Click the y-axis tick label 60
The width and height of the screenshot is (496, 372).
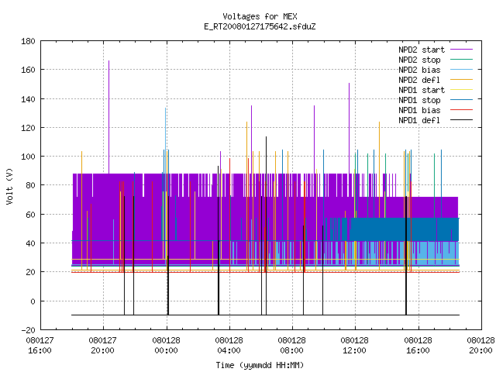[x=30, y=215]
